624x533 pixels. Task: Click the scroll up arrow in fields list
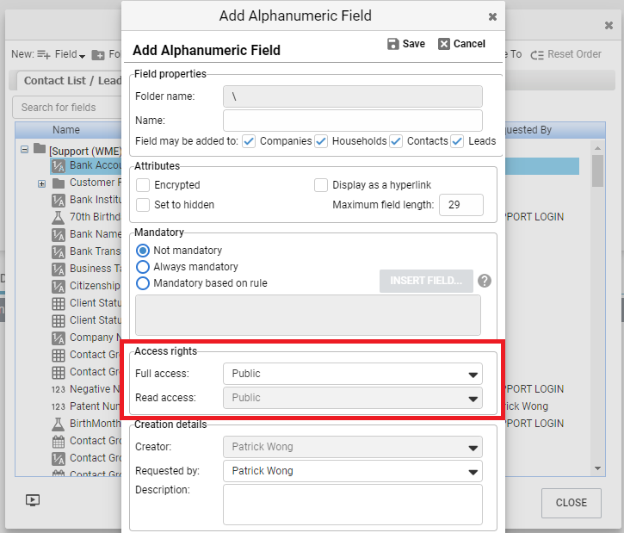click(x=597, y=148)
